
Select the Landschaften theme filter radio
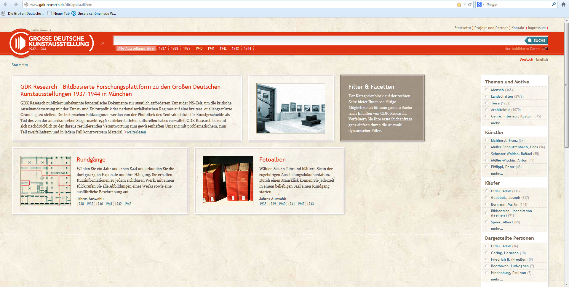click(487, 96)
